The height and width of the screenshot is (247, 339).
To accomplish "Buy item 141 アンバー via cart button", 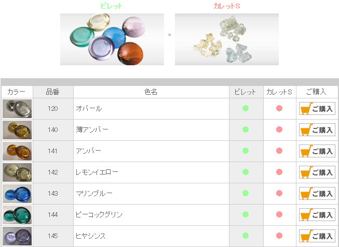I will pyautogui.click(x=317, y=151).
